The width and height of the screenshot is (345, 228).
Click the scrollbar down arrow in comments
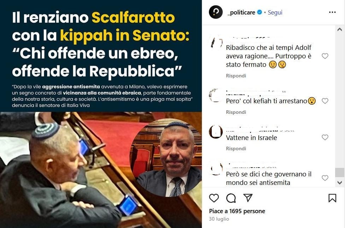tap(340, 183)
